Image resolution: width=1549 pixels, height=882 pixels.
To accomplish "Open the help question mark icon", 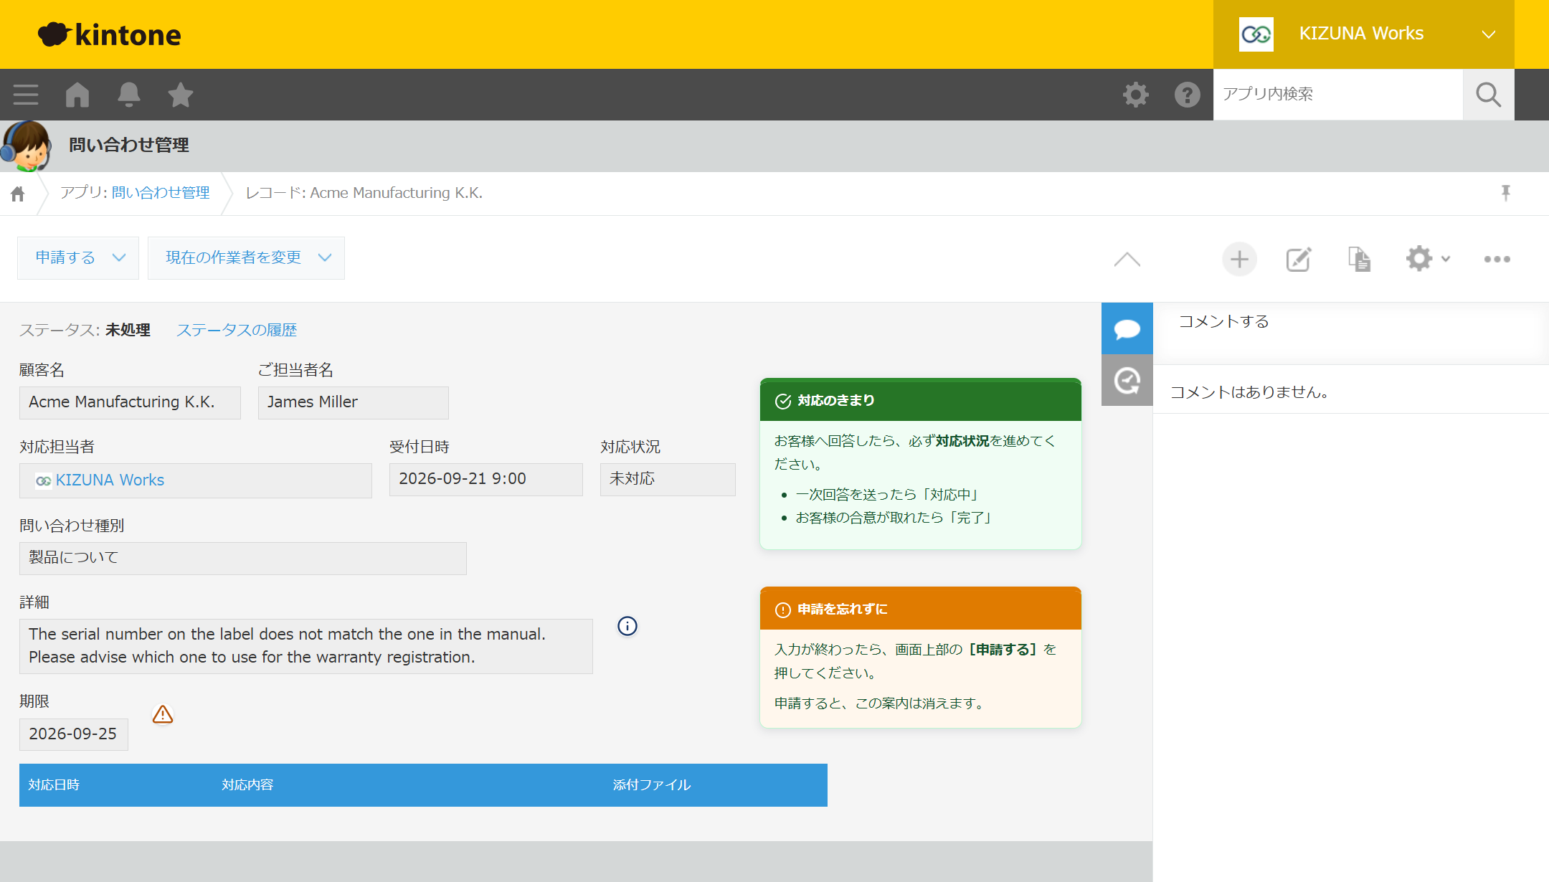I will click(1188, 95).
